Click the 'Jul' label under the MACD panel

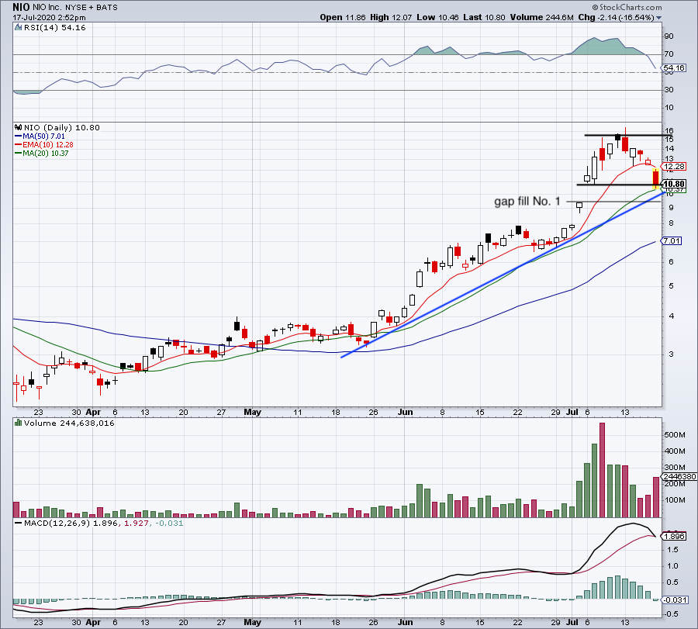(572, 622)
